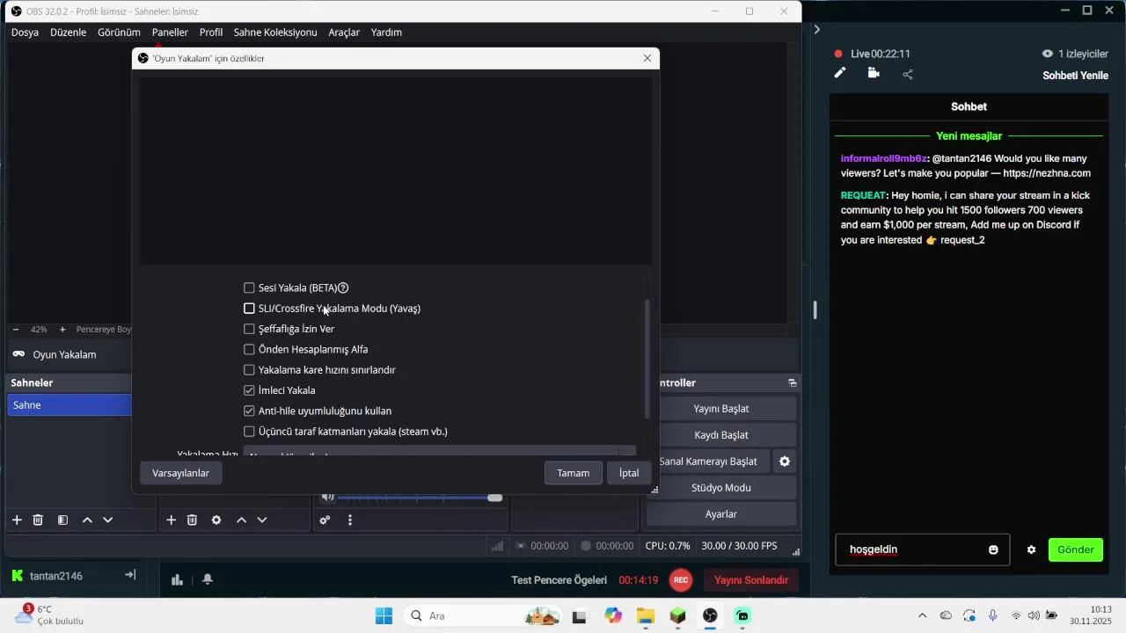Screen dimensions: 1126x633
Task: Enable Yakalama kare hızını sınırlandır
Action: 249,370
